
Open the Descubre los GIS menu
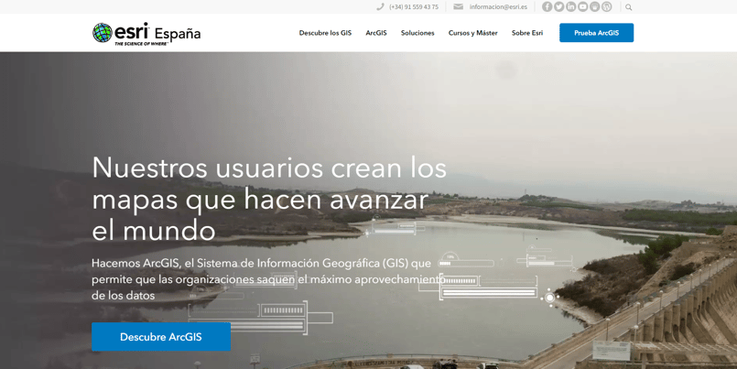[x=325, y=33]
